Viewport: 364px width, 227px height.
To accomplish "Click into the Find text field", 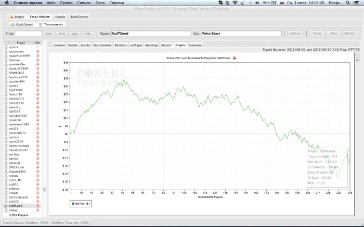I will coord(28,34).
